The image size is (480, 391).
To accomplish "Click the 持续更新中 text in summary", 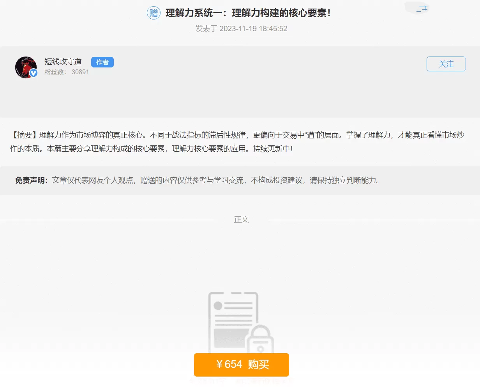I will coord(272,149).
